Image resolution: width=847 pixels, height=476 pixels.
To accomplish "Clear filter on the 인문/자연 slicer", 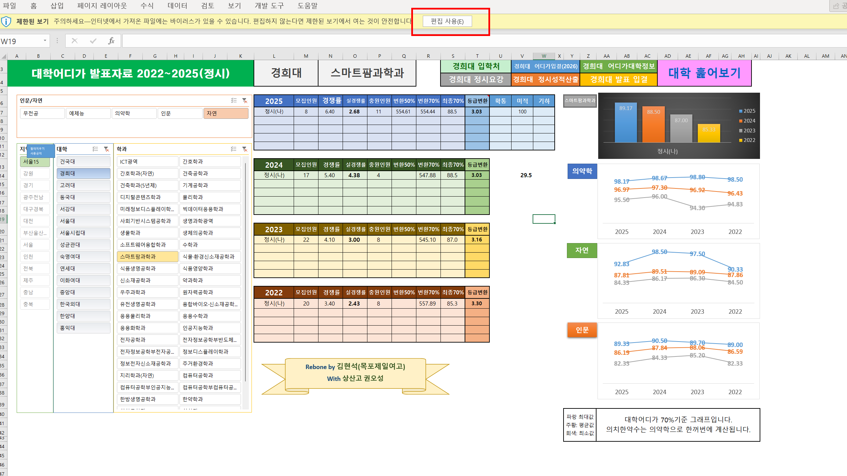I will pos(244,100).
